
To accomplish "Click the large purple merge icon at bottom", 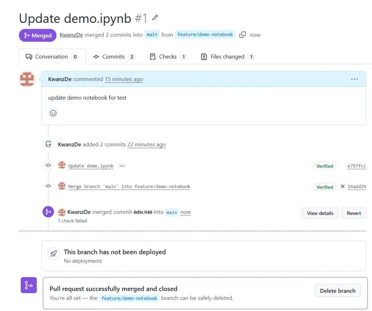I will pyautogui.click(x=29, y=285).
